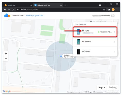Click the Mi 8 Lite phone thumbnail

click(79, 32)
